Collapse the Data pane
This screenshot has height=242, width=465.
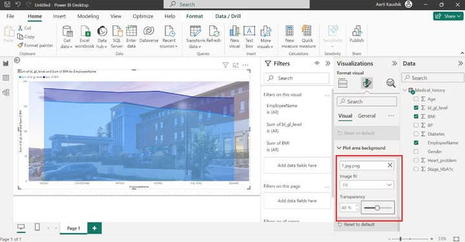[x=460, y=63]
